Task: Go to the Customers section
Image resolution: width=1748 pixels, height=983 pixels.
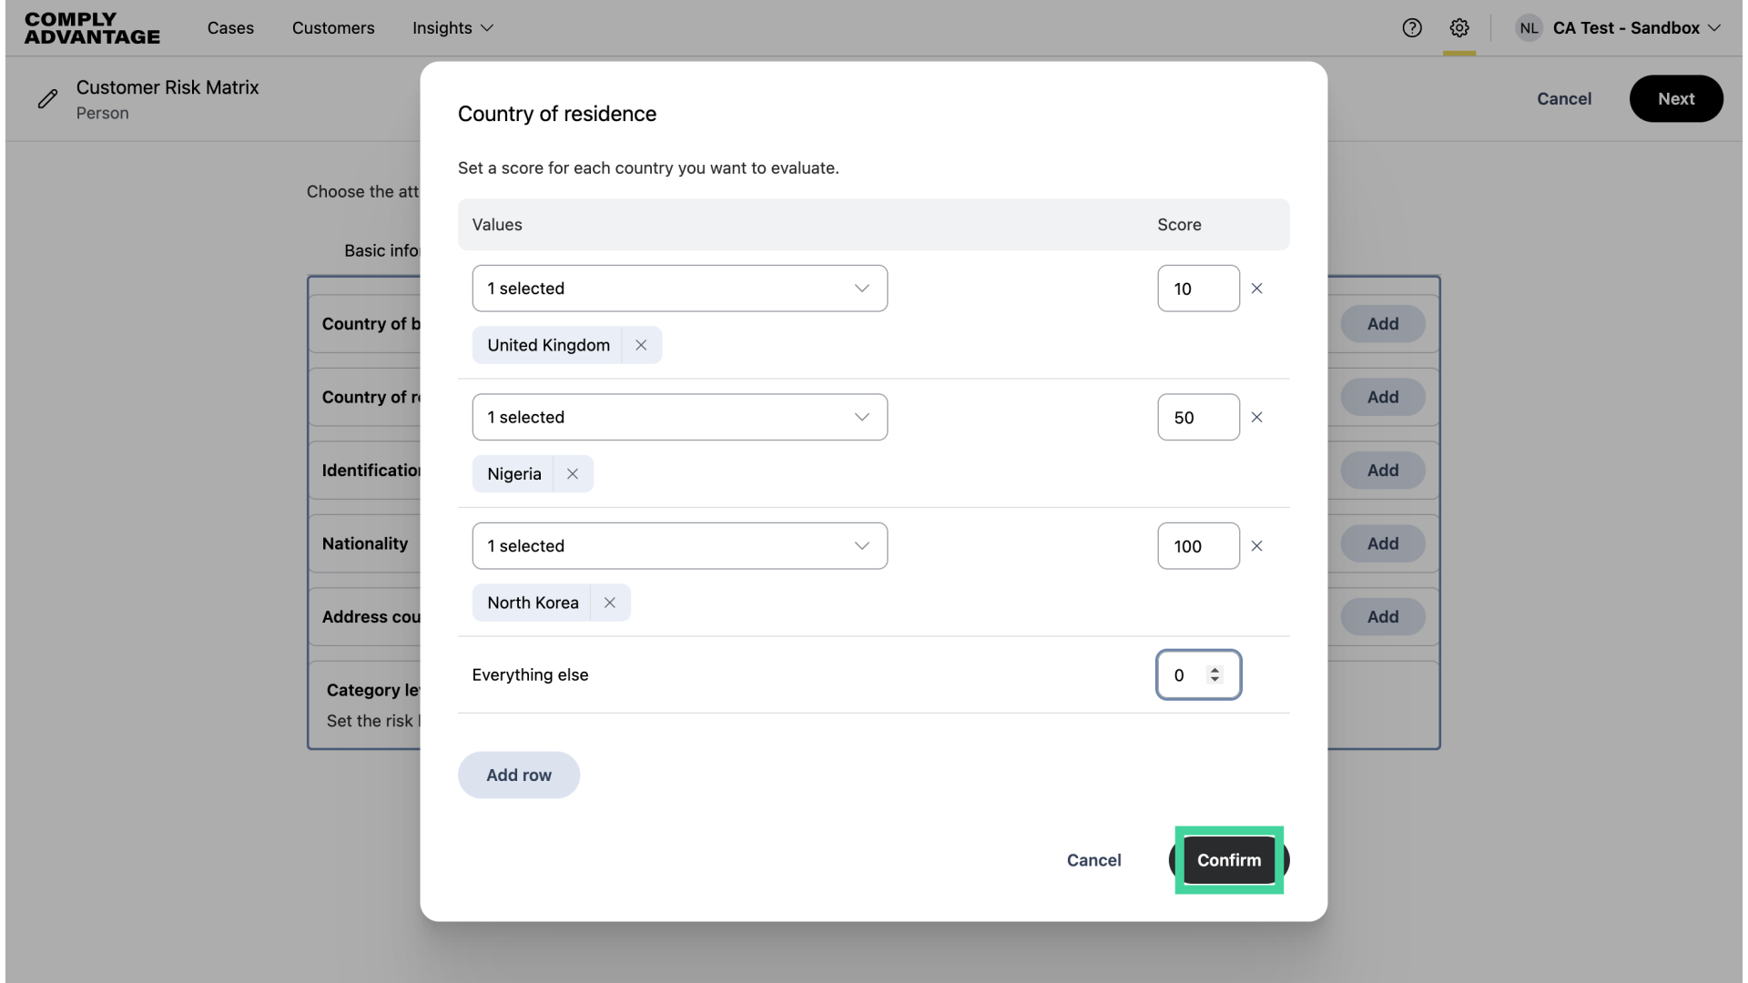Action: 333,28
